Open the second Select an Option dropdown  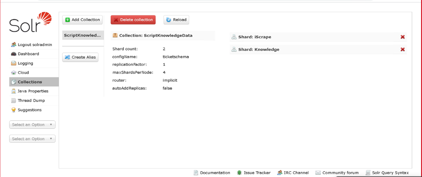point(32,139)
